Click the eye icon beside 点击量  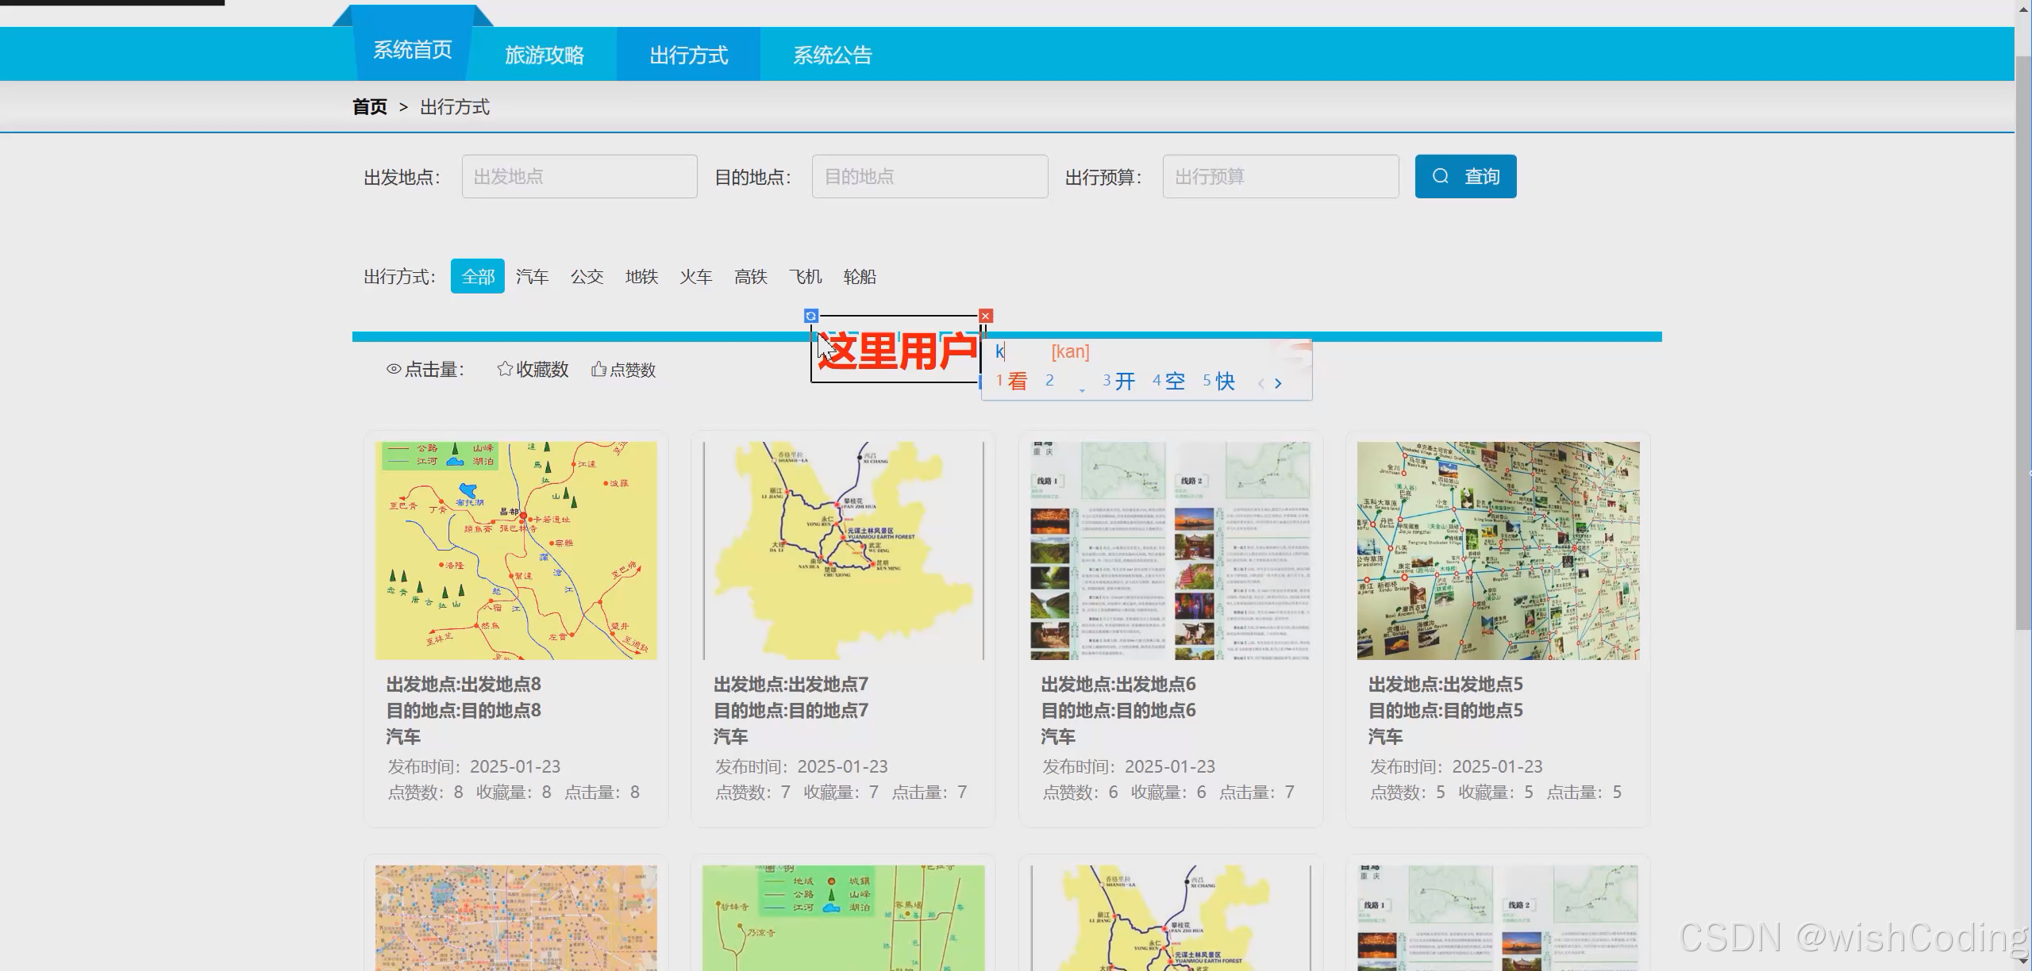coord(394,369)
